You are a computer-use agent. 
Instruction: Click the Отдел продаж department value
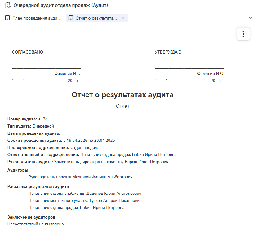[84, 147]
